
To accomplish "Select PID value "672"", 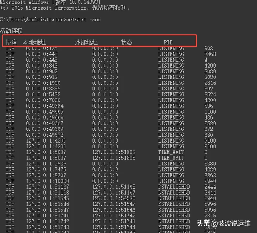I will pos(209,129).
